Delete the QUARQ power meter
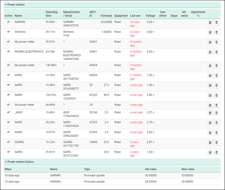The width and height of the screenshot is (225, 190). pyautogui.click(x=217, y=143)
